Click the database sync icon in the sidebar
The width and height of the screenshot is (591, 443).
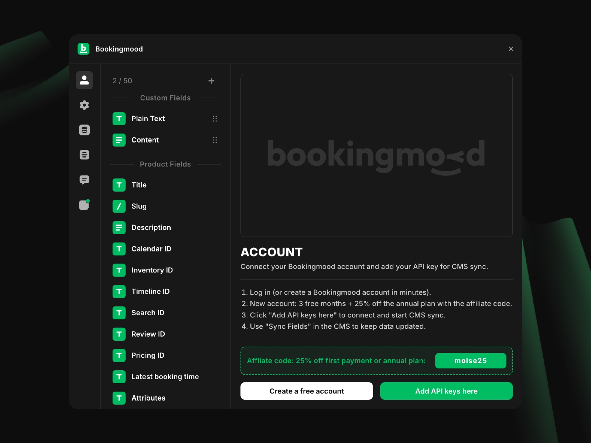click(x=84, y=130)
